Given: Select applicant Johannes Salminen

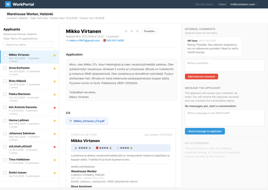Looking at the screenshot, I should 30,135.
